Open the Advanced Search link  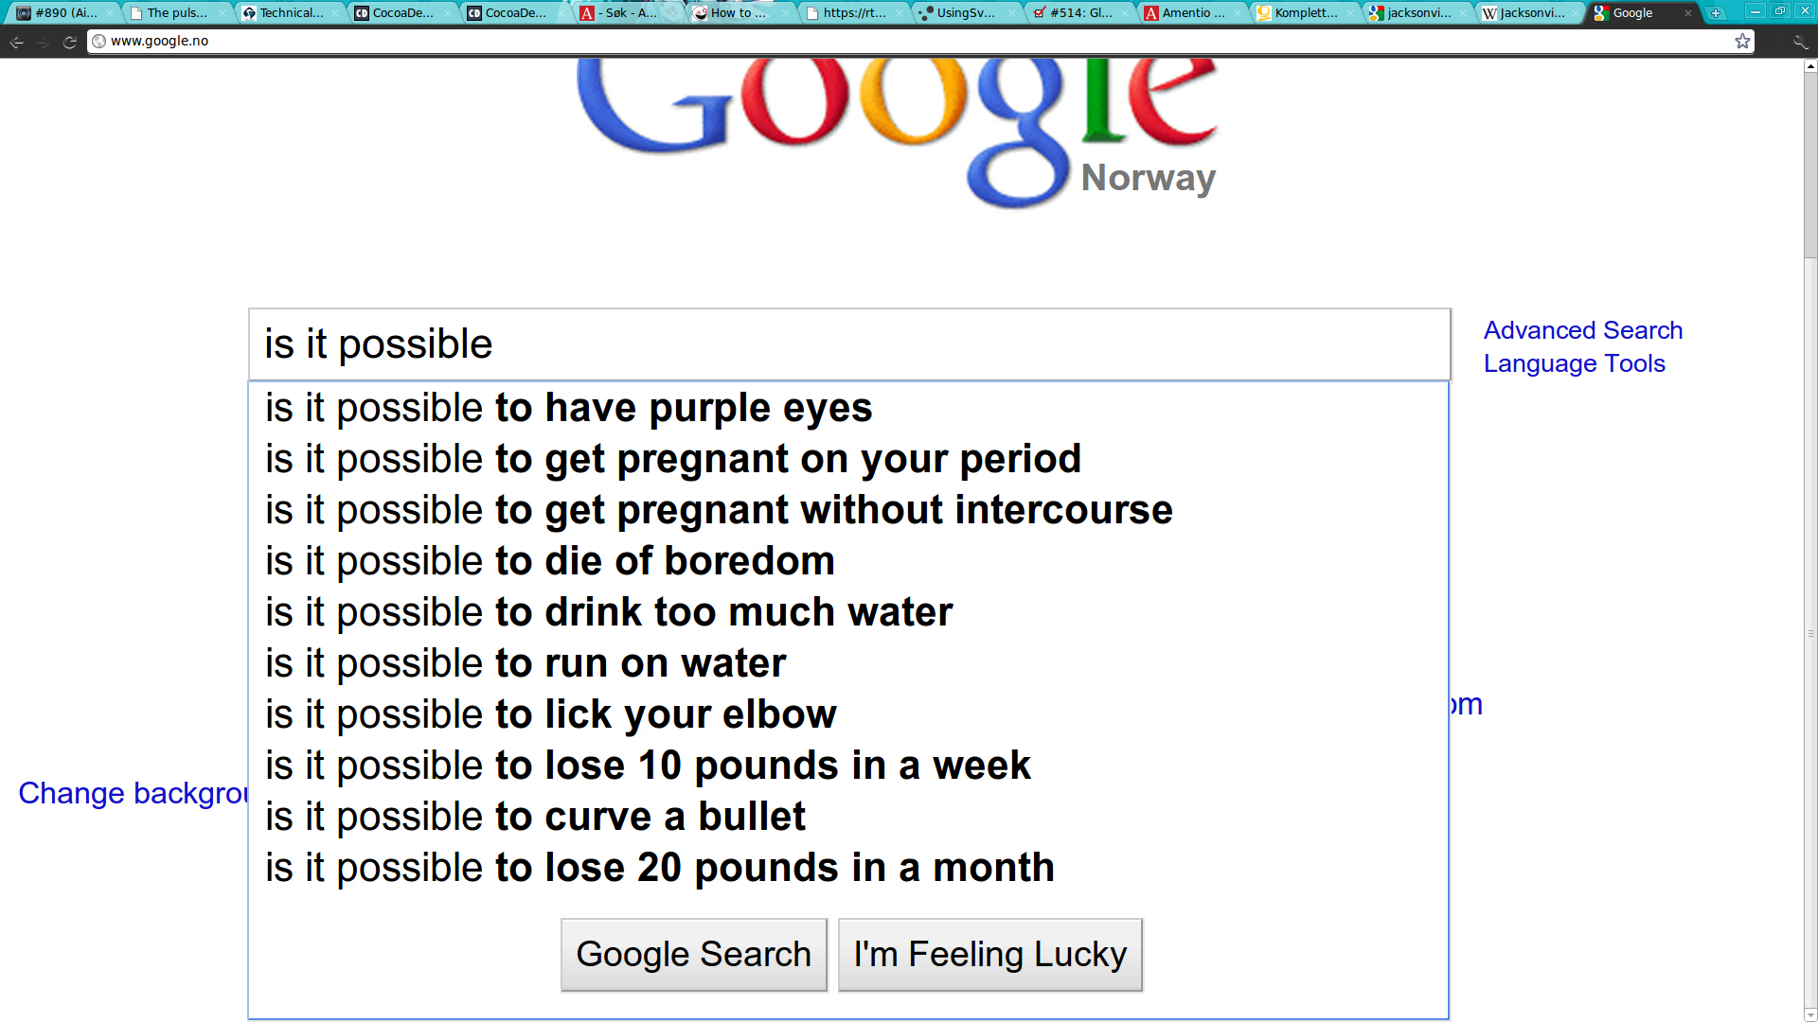[1582, 330]
